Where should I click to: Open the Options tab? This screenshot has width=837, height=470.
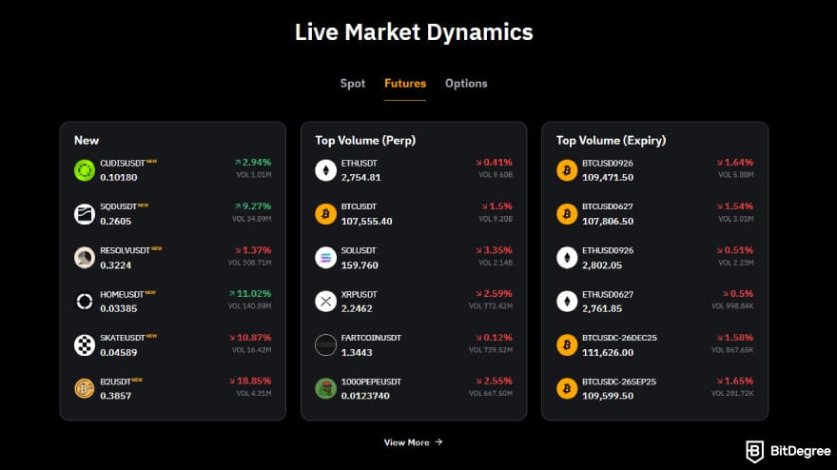point(466,84)
